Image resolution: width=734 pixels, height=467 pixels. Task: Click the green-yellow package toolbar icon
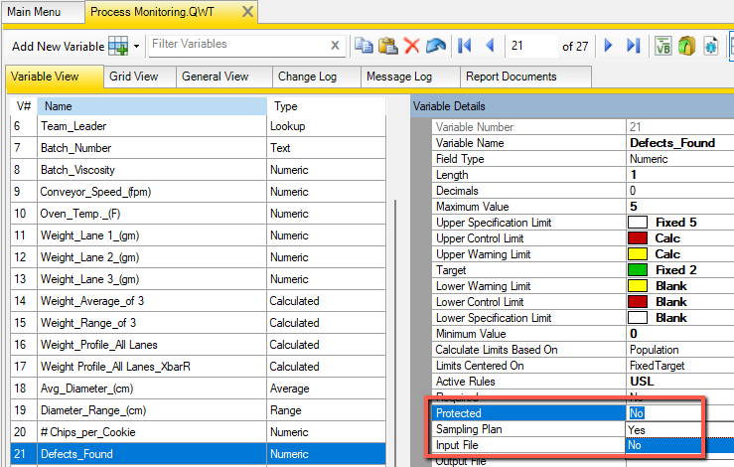(x=686, y=46)
